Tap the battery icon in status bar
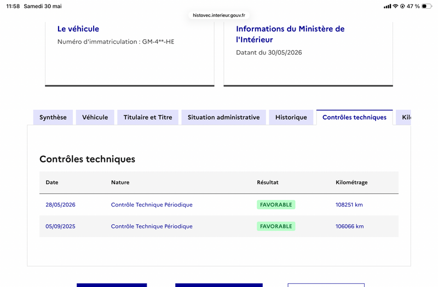The height and width of the screenshot is (287, 438). pyautogui.click(x=427, y=6)
